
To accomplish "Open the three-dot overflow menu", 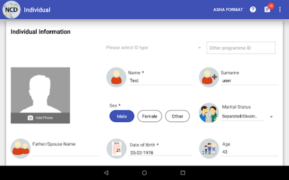I will pyautogui.click(x=280, y=10).
